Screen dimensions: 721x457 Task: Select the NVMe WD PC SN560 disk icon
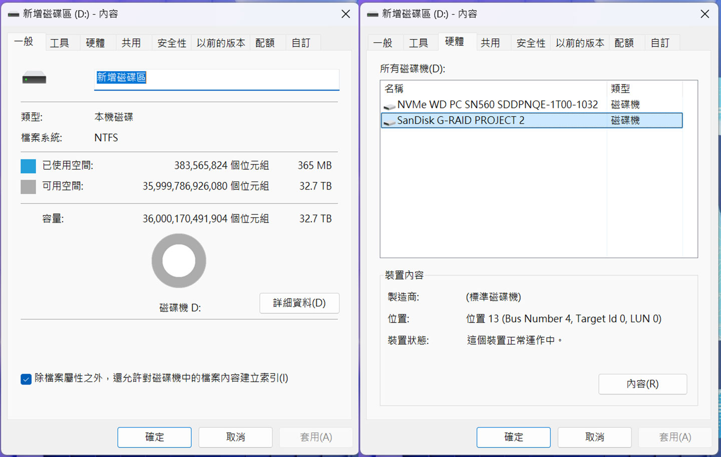coord(389,104)
